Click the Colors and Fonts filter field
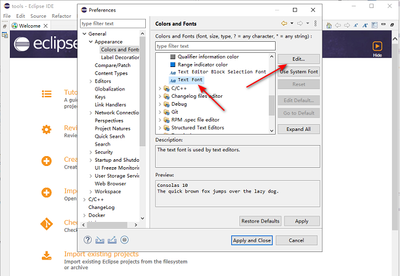The height and width of the screenshot is (276, 400). coord(215,46)
